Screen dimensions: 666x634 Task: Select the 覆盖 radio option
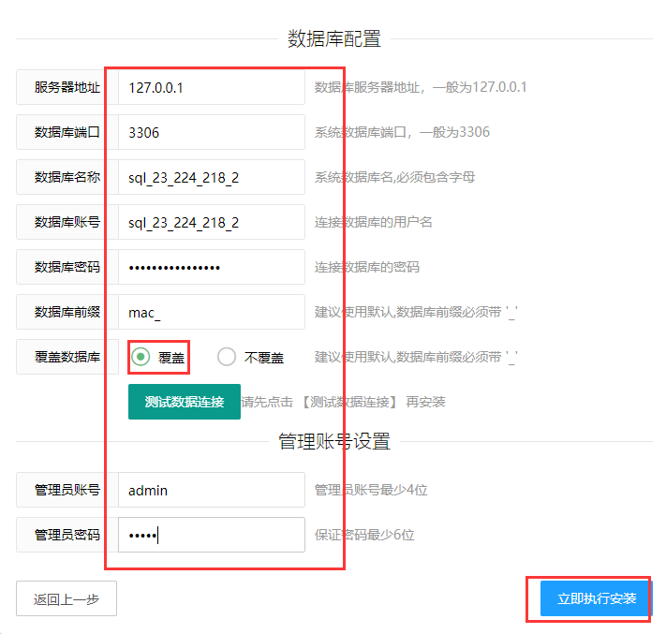click(x=141, y=357)
